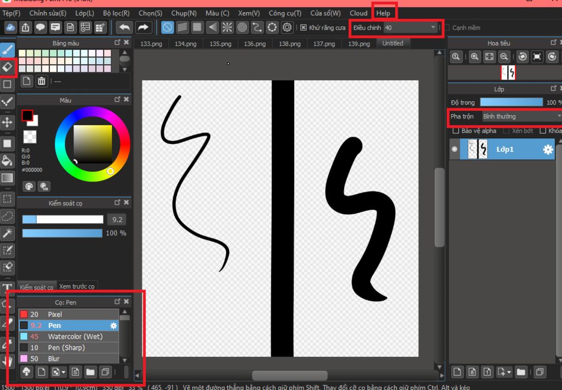The height and width of the screenshot is (390, 562).
Task: Click palette panel scroll down arrow
Action: tap(125, 70)
